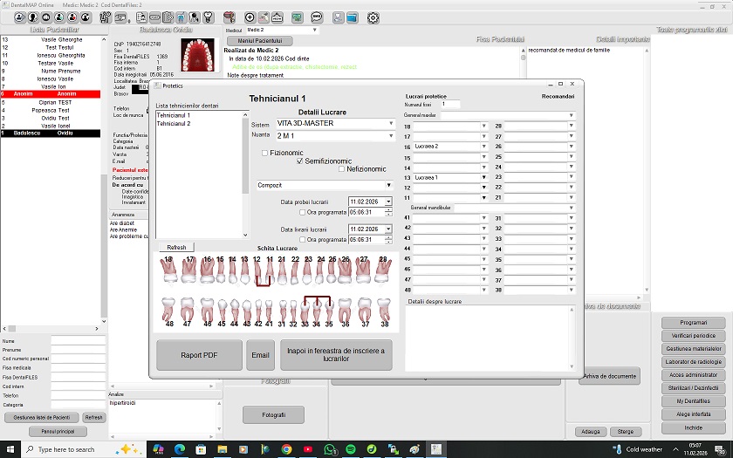
Task: Click the settings gear icon in toolbar
Action: click(x=373, y=17)
